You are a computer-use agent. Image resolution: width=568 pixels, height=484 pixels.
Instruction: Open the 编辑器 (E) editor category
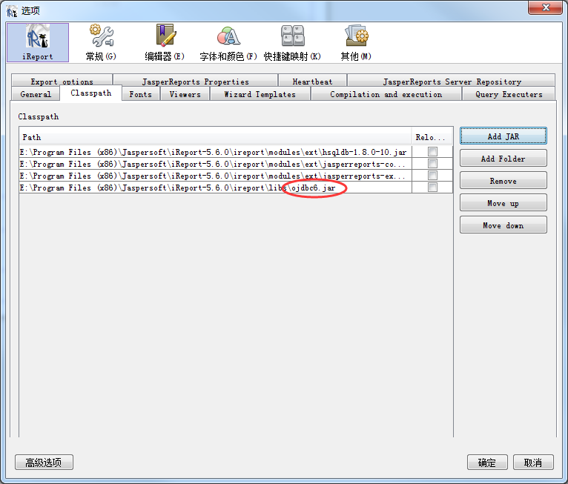(165, 42)
